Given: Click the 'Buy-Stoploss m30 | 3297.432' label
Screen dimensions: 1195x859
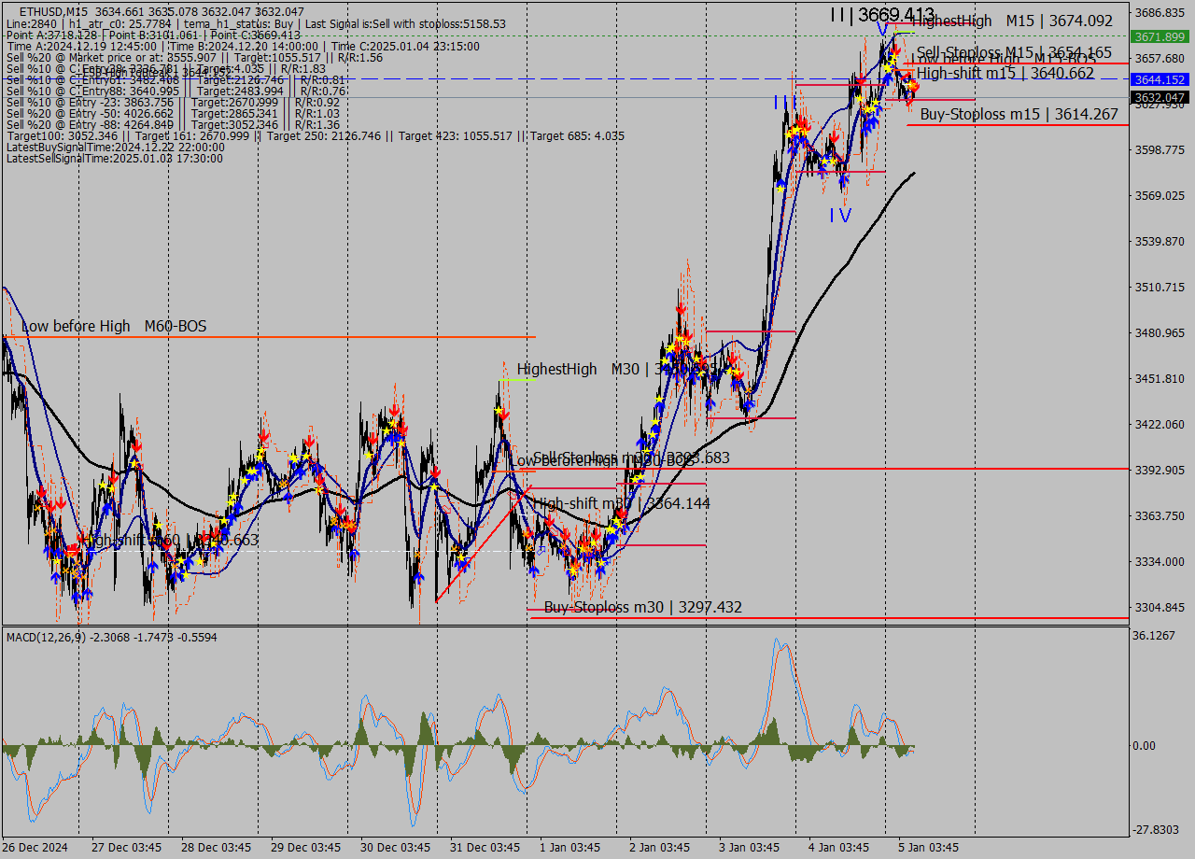Looking at the screenshot, I should (x=643, y=607).
